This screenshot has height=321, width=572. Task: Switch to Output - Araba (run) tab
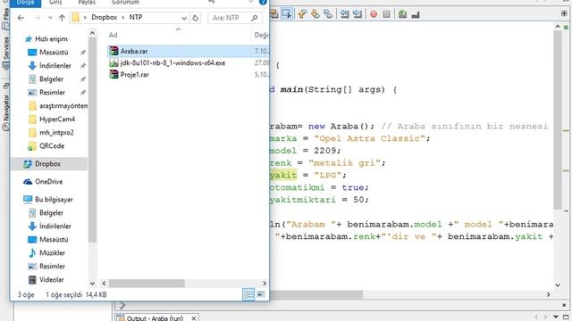point(155,318)
